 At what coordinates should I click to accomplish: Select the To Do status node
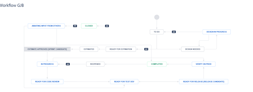click(x=157, y=32)
